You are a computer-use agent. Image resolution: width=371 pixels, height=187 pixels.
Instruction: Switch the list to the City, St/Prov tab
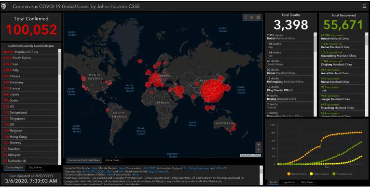(x=35, y=168)
